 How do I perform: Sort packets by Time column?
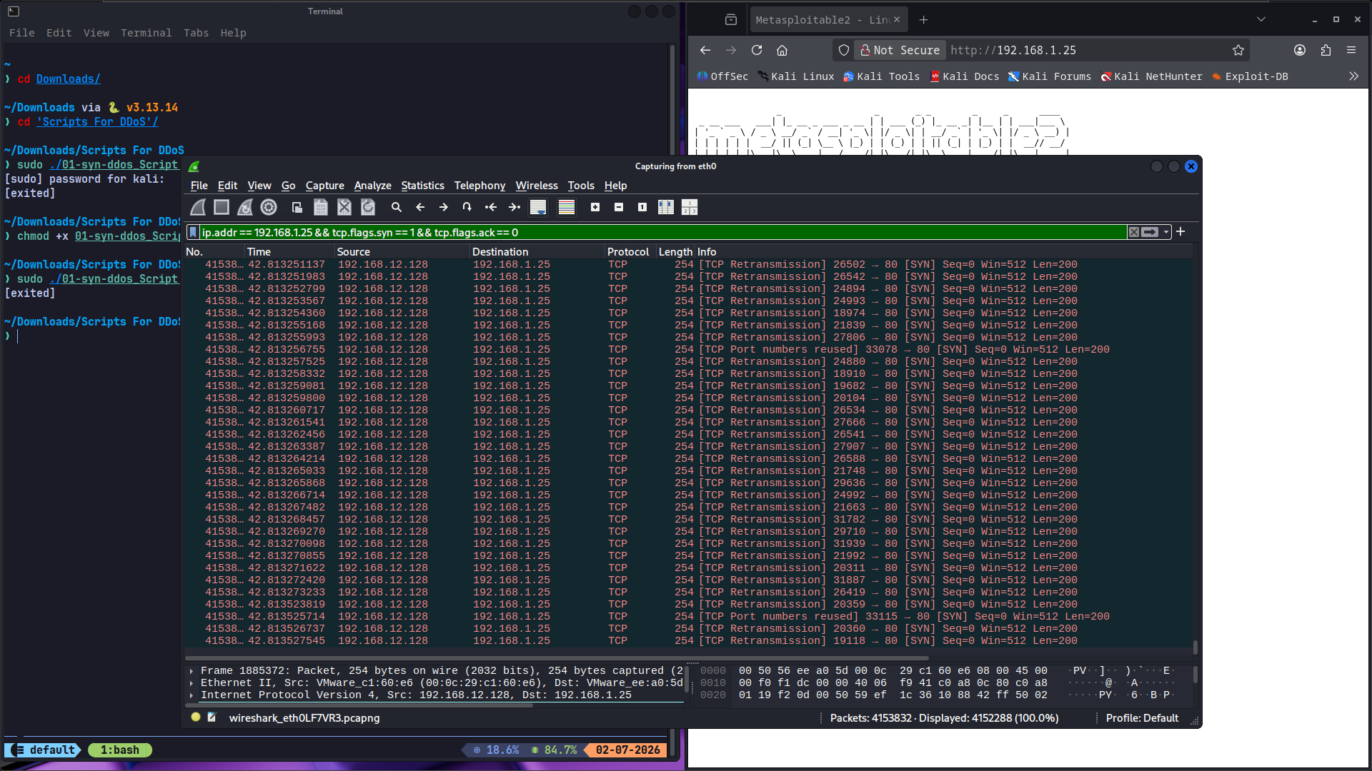coord(289,252)
